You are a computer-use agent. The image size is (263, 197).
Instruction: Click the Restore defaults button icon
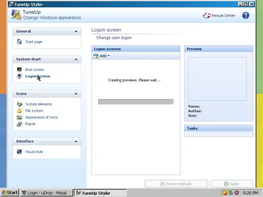pyautogui.click(x=162, y=184)
